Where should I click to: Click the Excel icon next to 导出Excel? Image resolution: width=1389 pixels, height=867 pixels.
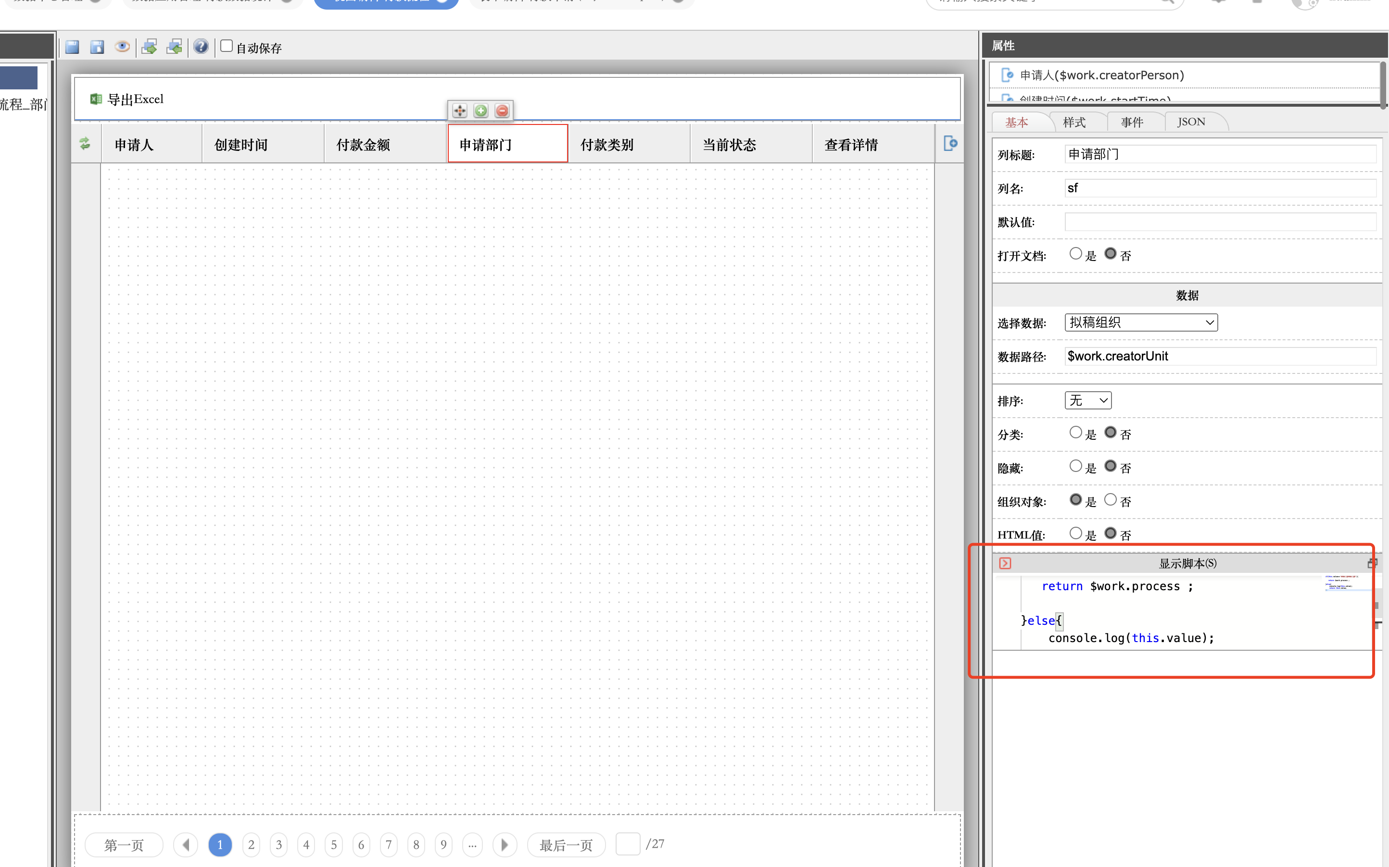click(x=96, y=99)
